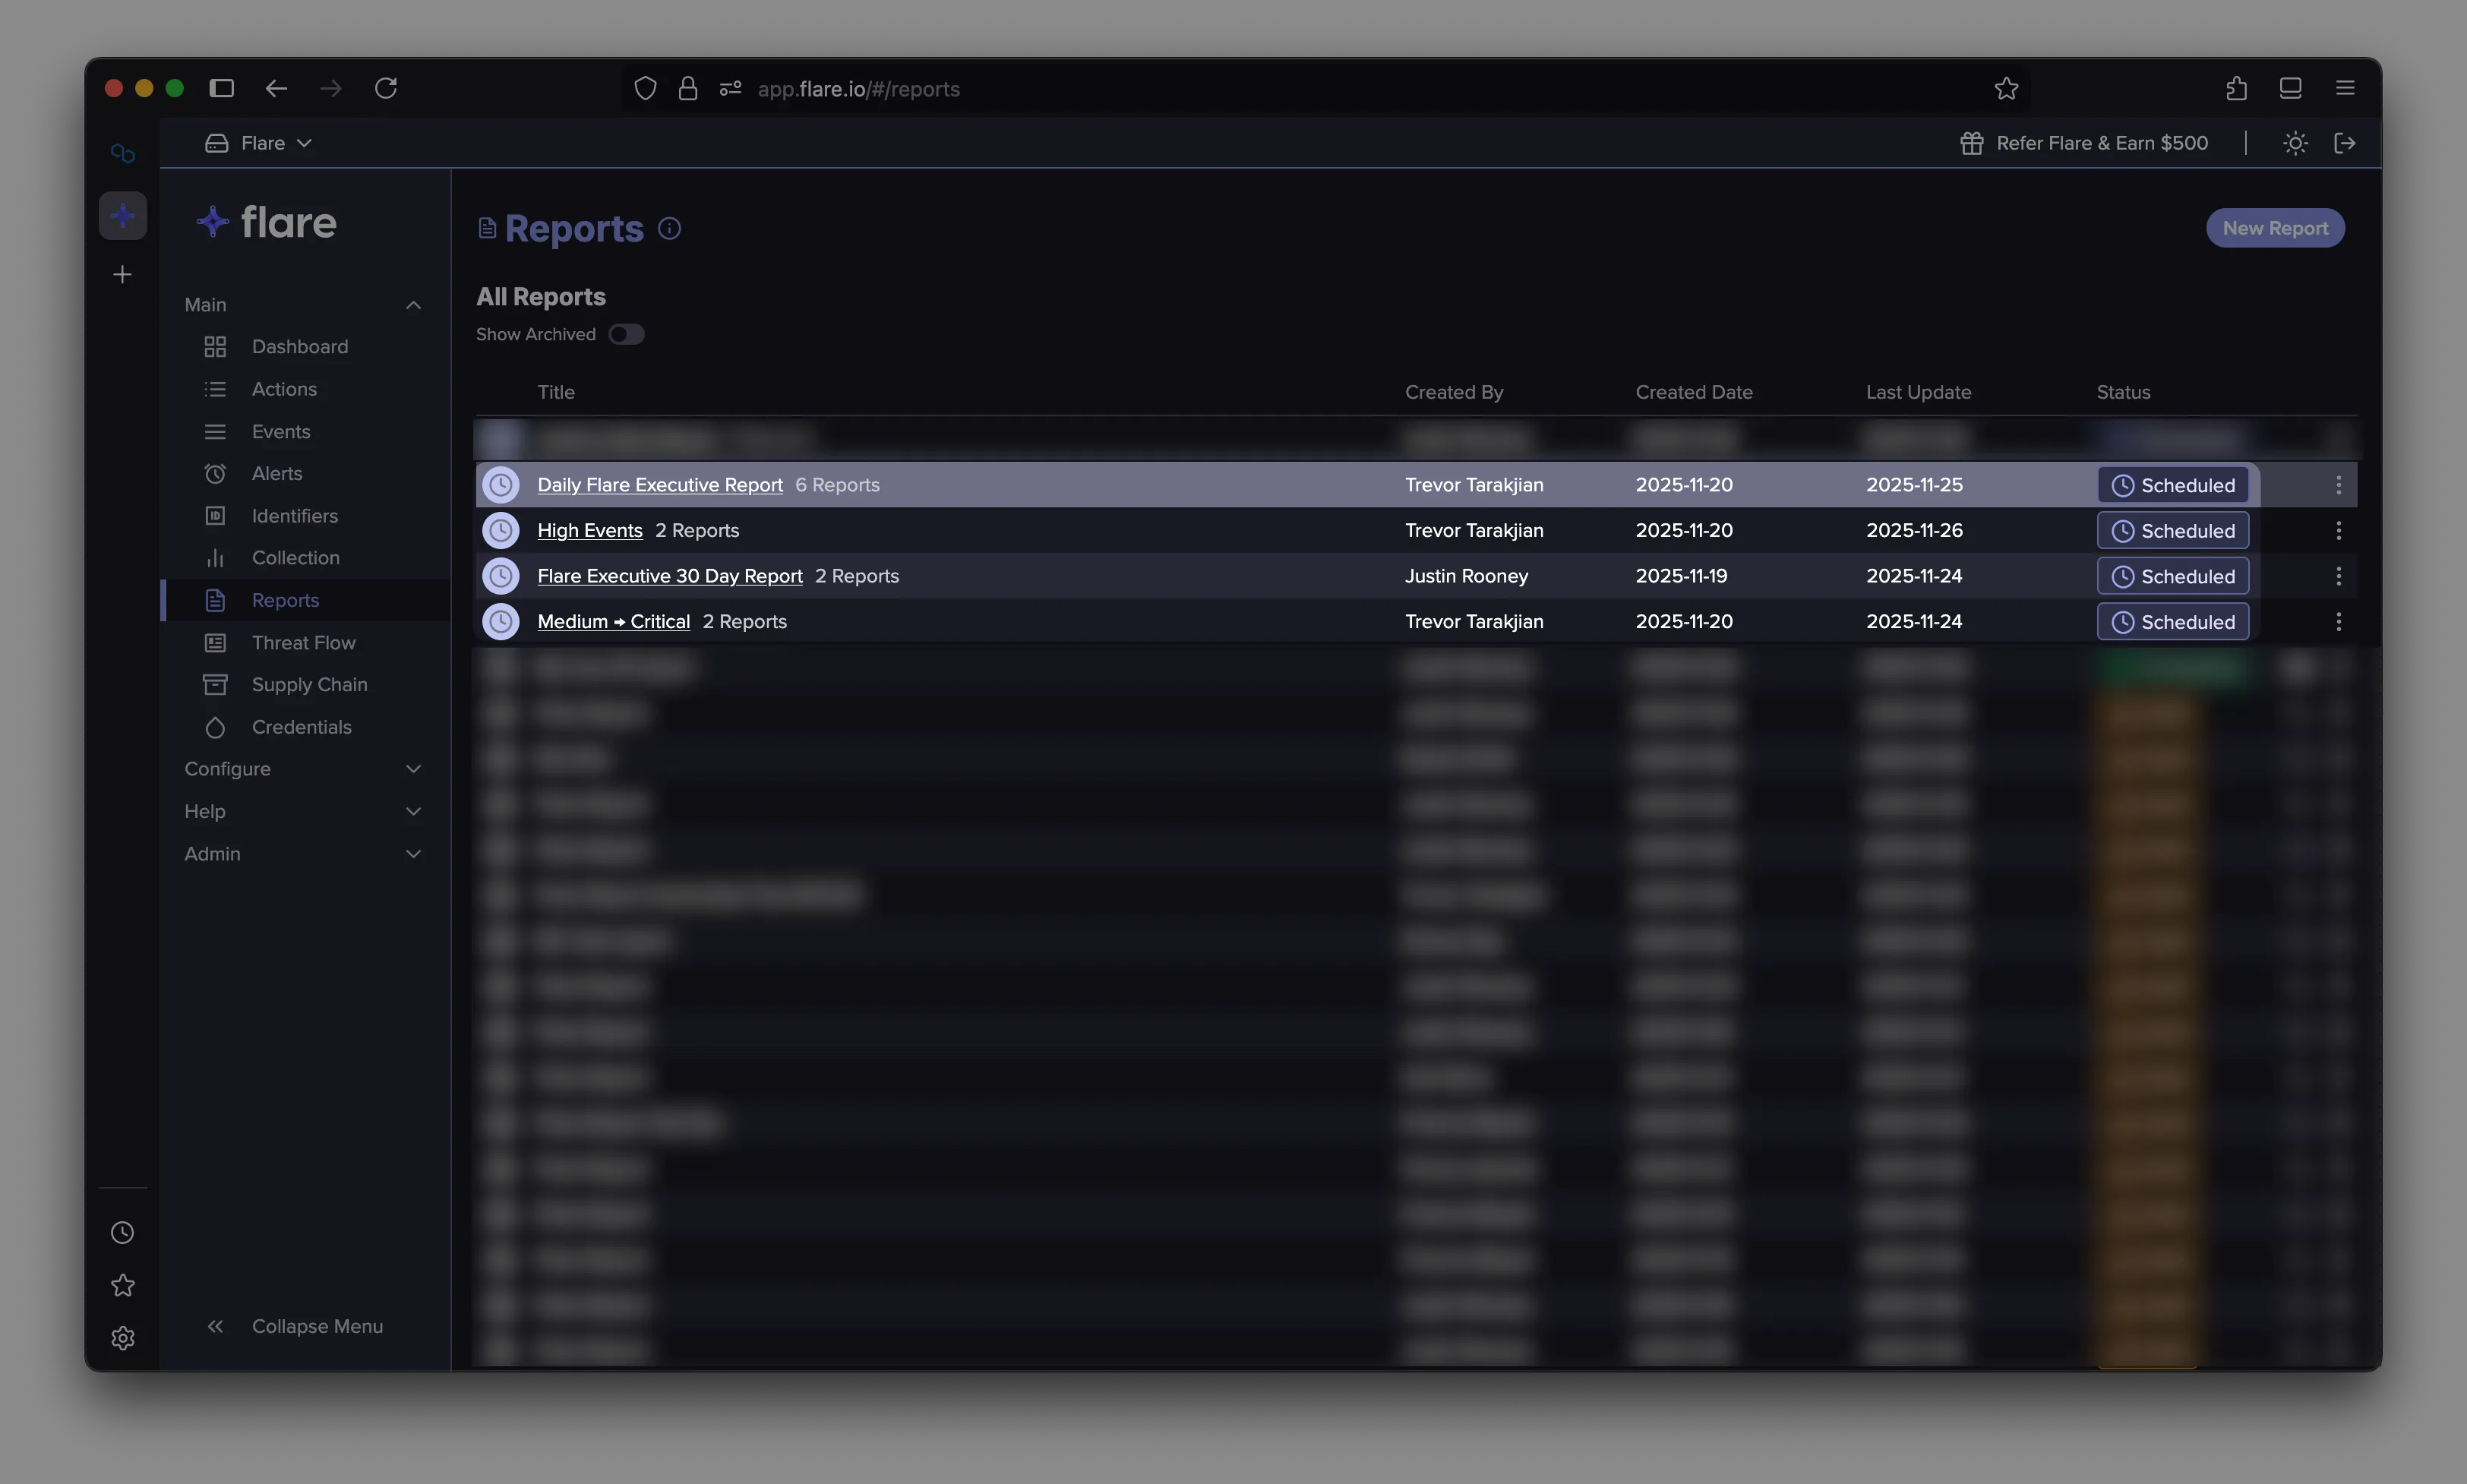This screenshot has height=1484, width=2467.
Task: Click the browser address bar URL
Action: coord(858,89)
